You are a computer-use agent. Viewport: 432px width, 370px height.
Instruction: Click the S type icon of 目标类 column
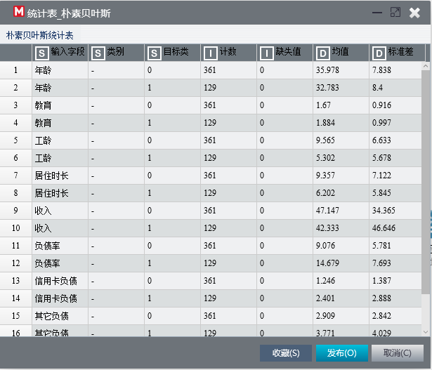pos(154,53)
